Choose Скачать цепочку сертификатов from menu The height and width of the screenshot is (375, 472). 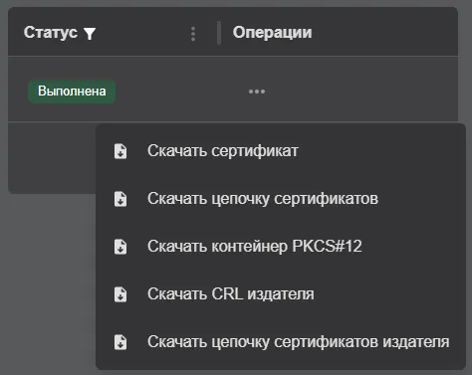point(281,199)
